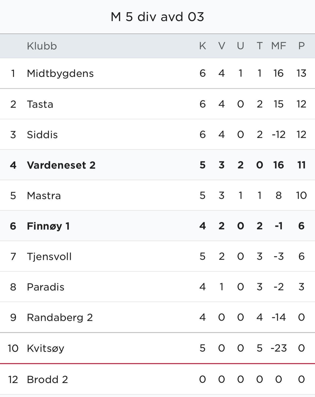Open the Brodd 2 team row
Viewport: 315px width, 397px height.
tap(47, 379)
